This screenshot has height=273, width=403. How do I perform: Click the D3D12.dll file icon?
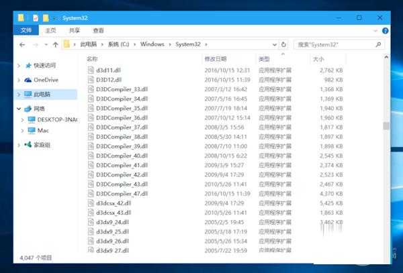tap(91, 80)
